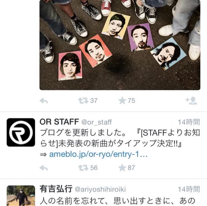The image size is (207, 206).
Task: Tap the 有吉弘行 display name
Action: pyautogui.click(x=56, y=189)
